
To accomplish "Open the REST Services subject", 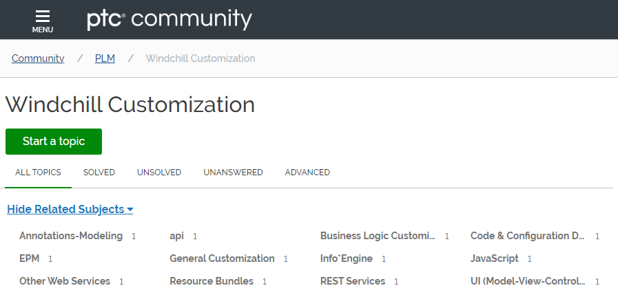I will [352, 281].
